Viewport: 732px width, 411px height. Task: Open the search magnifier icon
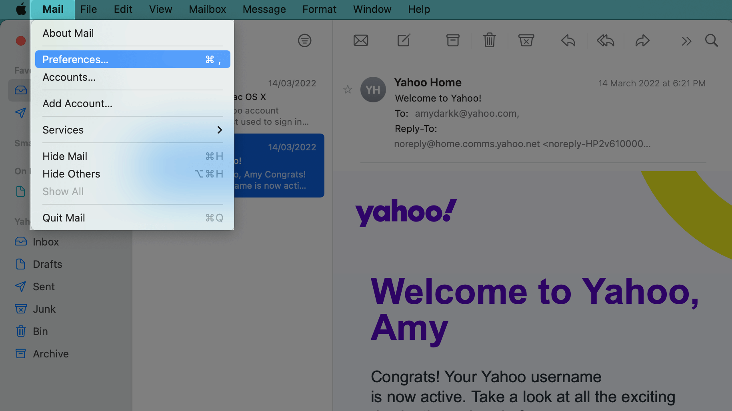(x=712, y=40)
